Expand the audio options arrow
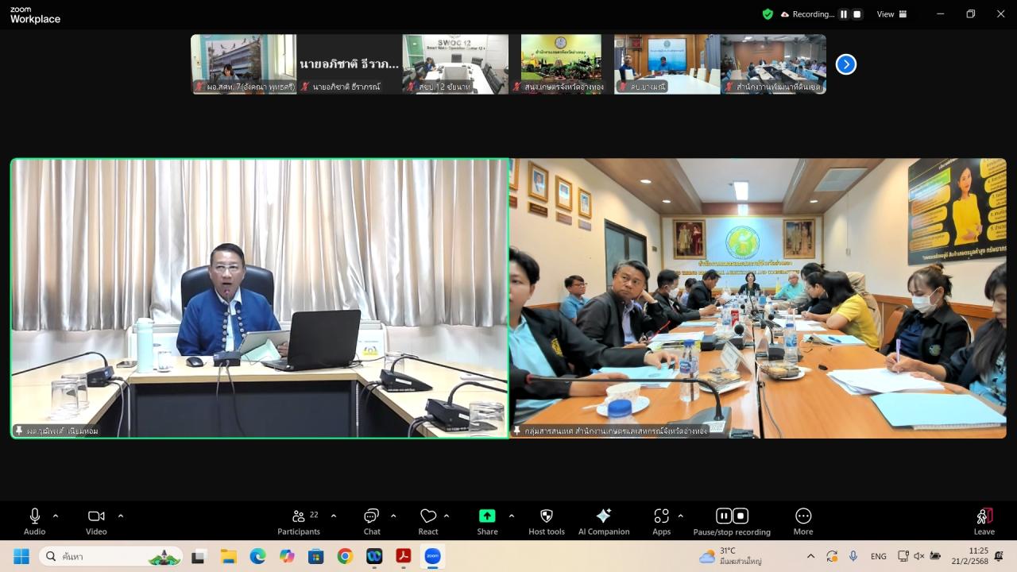The width and height of the screenshot is (1017, 572). [x=56, y=516]
